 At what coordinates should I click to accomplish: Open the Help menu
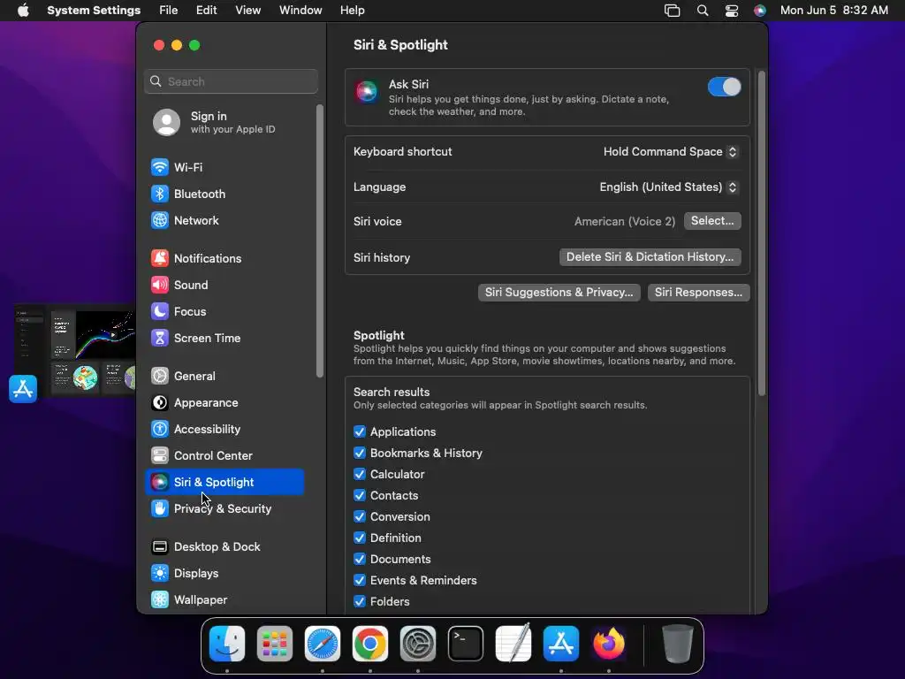(352, 11)
